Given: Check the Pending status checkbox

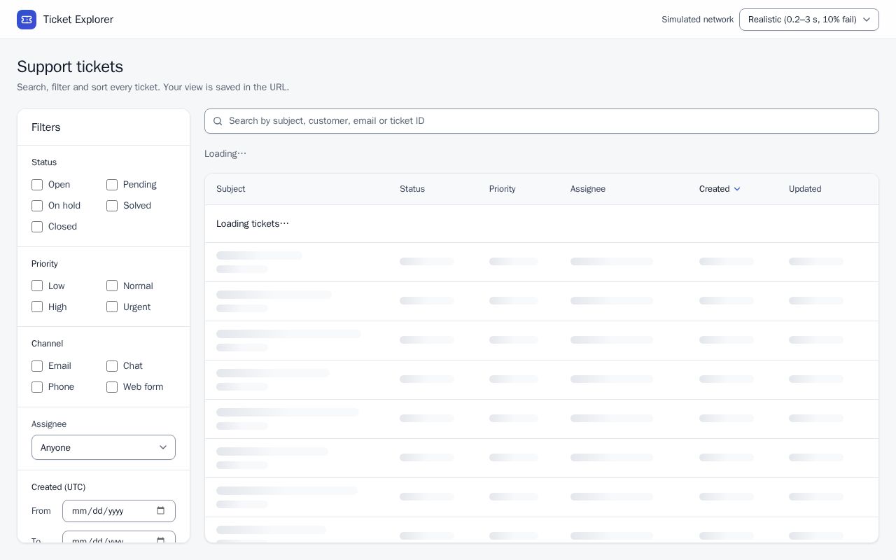Looking at the screenshot, I should tap(112, 185).
